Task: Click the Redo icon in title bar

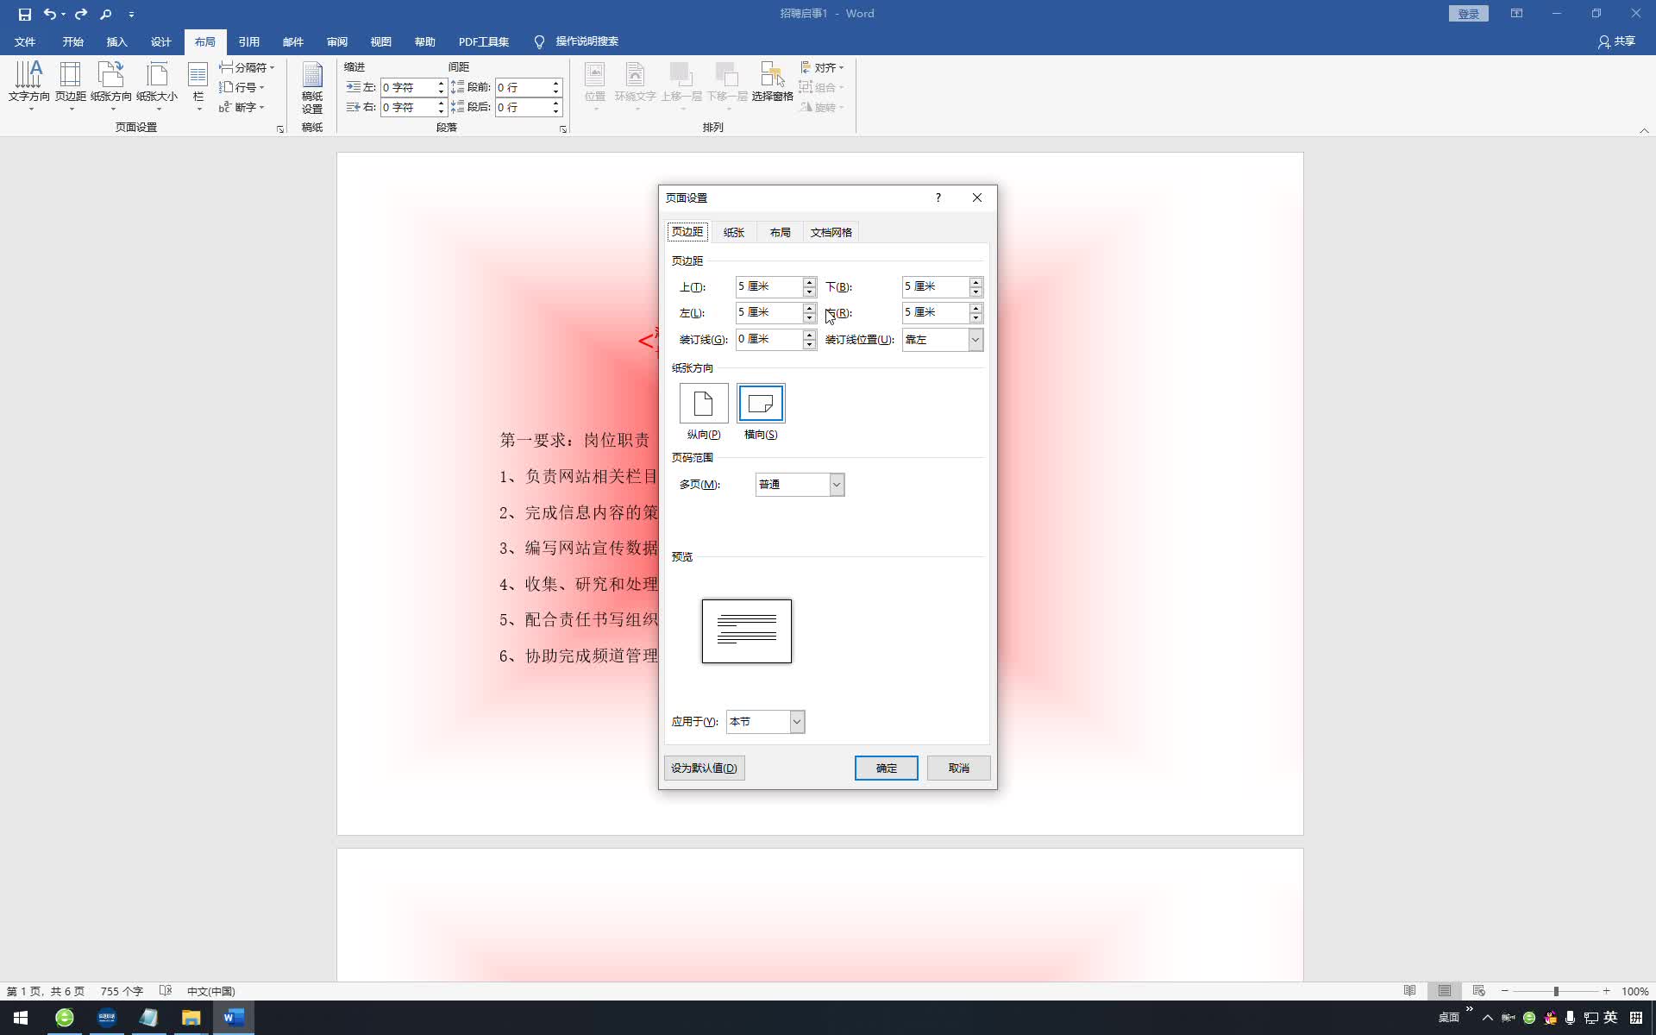Action: [81, 14]
